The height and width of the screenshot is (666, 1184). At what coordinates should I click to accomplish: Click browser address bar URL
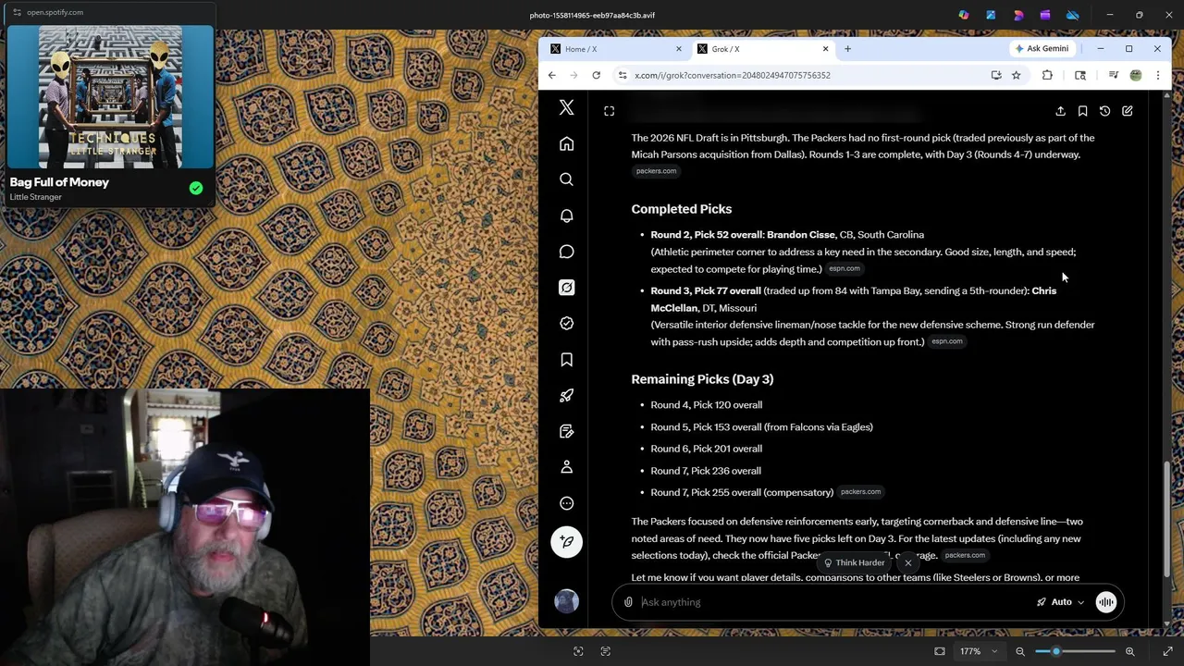click(733, 75)
